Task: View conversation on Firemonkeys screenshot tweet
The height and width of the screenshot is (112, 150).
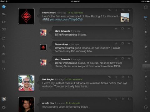Action: 110,10
